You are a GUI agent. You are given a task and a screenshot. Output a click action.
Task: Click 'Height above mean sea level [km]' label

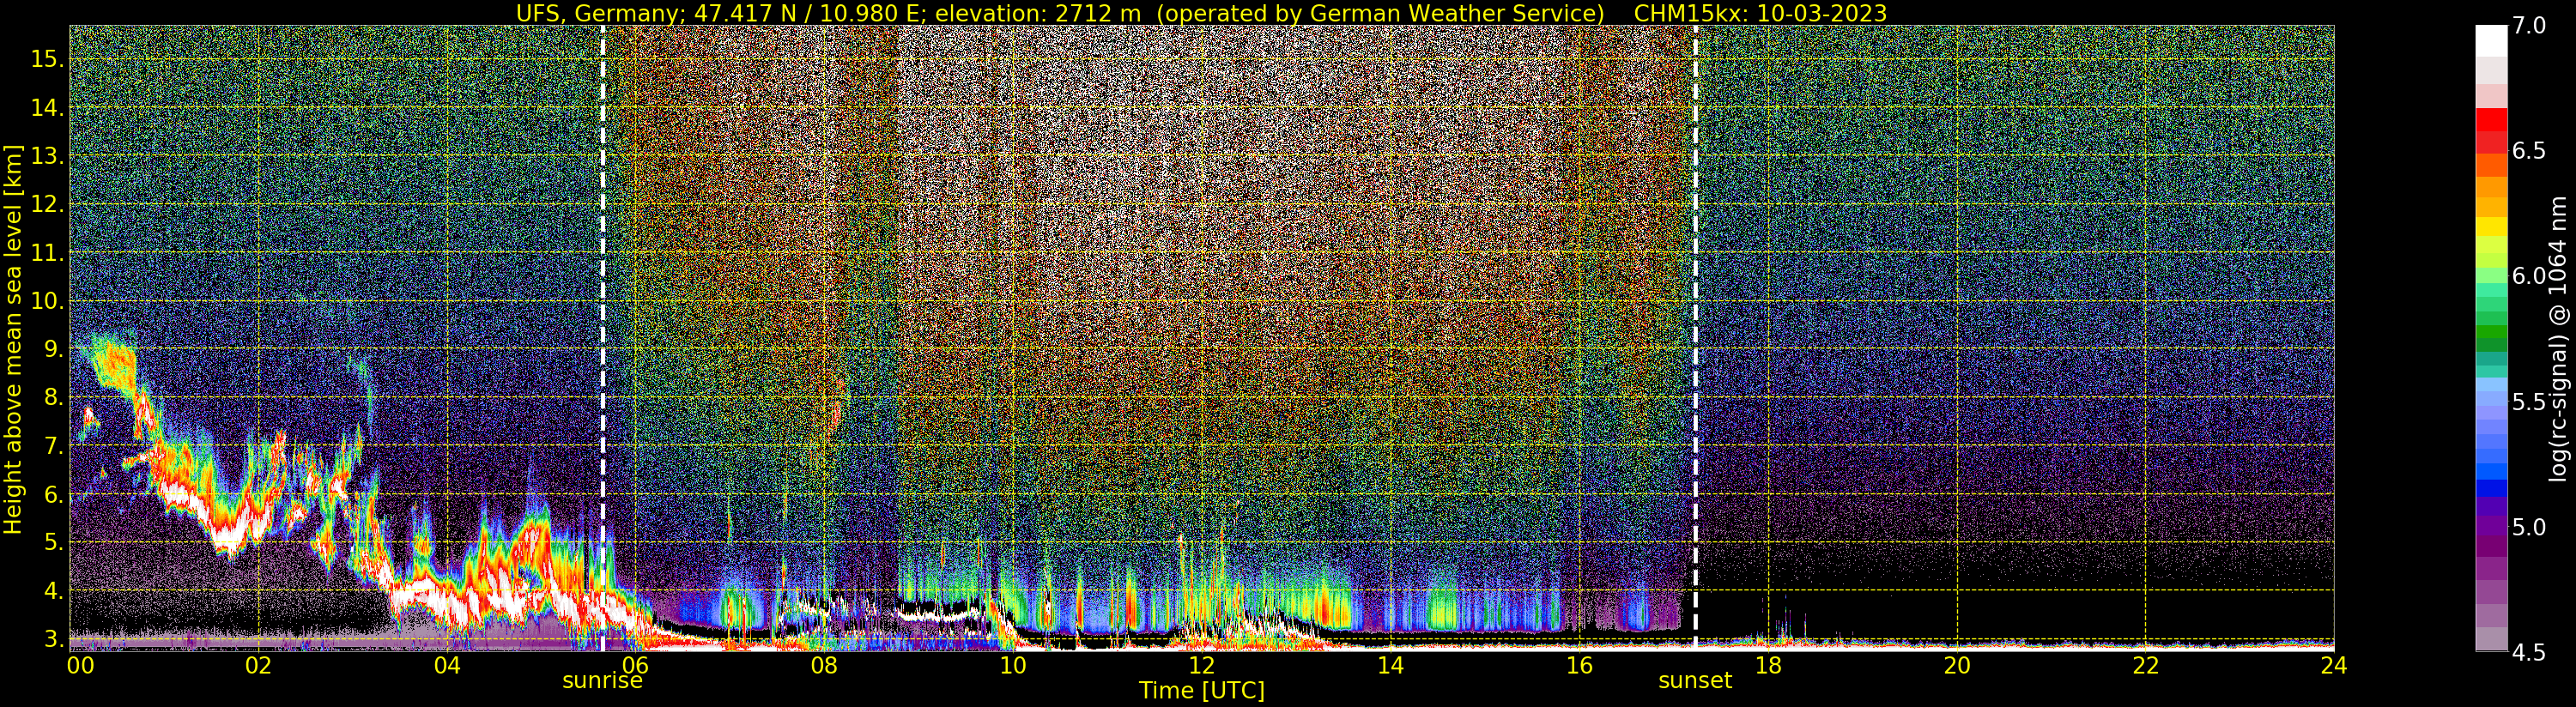(13, 339)
